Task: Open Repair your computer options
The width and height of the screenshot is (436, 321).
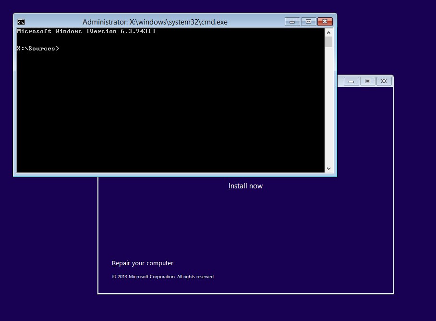Action: 142,263
